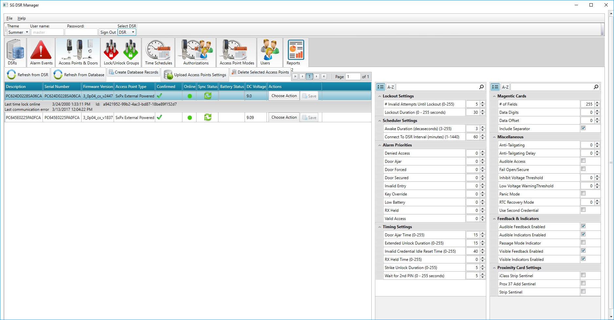Image resolution: width=614 pixels, height=320 pixels.
Task: Click sync status icon for PC624D0228SA06CA
Action: (x=208, y=96)
